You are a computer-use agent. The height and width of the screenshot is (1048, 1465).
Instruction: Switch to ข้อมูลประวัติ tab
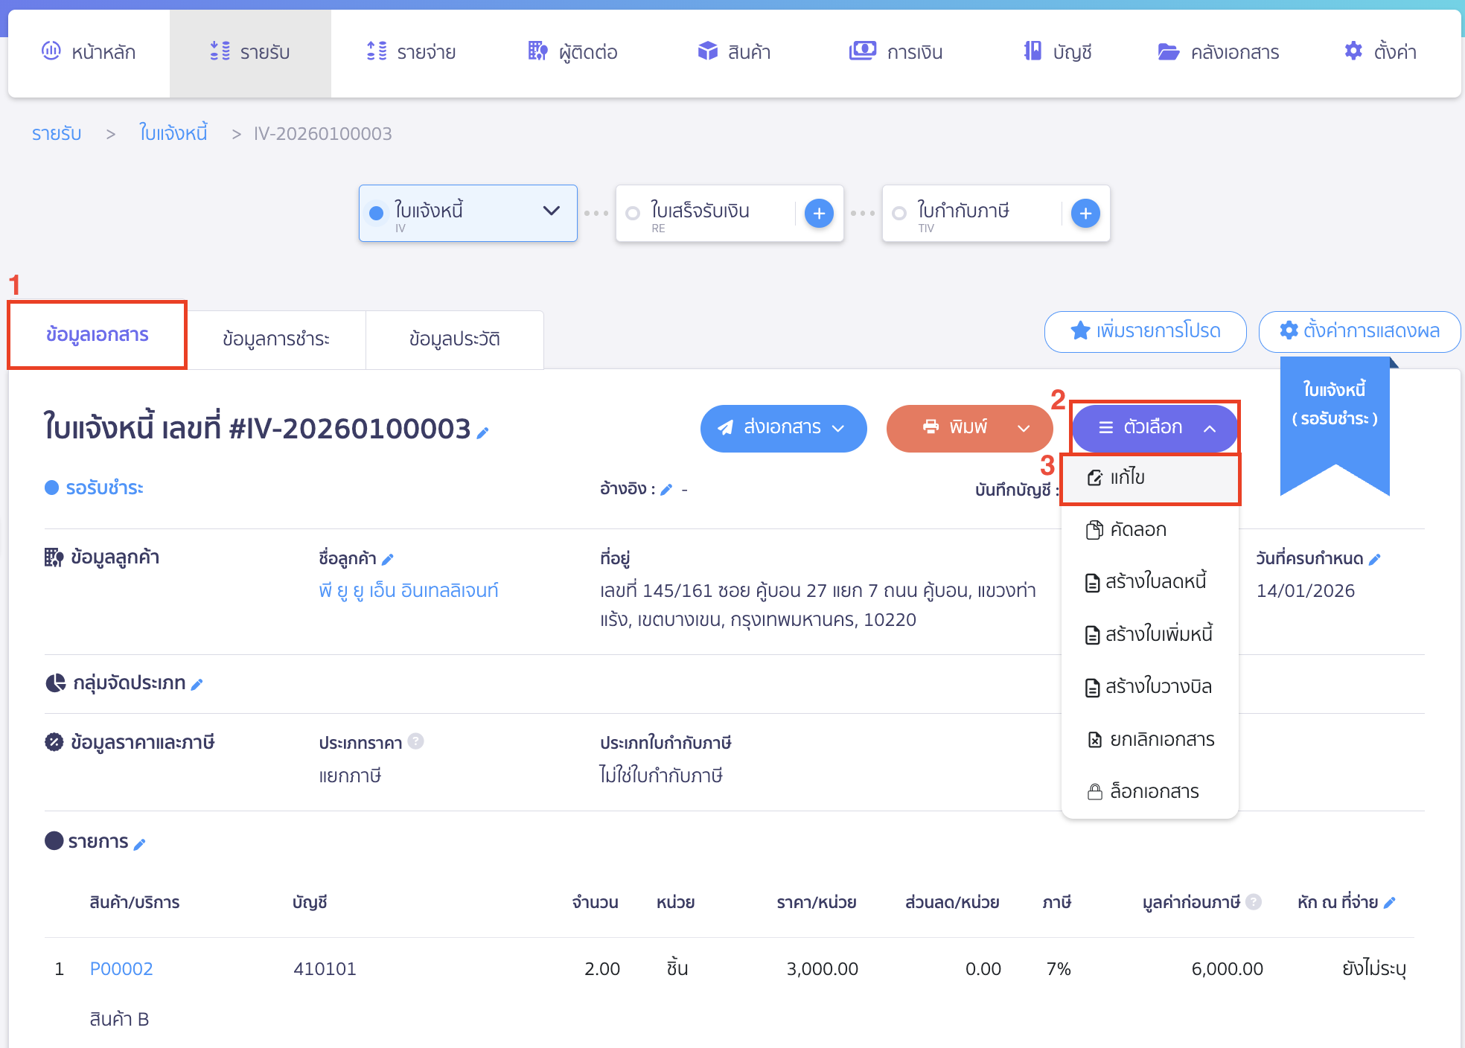tap(455, 339)
